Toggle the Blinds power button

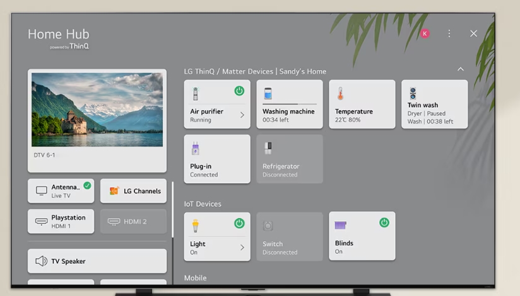384,222
